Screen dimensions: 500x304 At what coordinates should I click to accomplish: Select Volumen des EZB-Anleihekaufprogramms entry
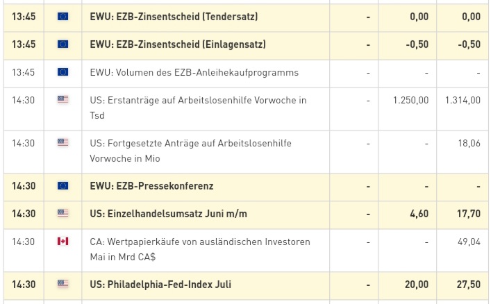pyautogui.click(x=194, y=72)
